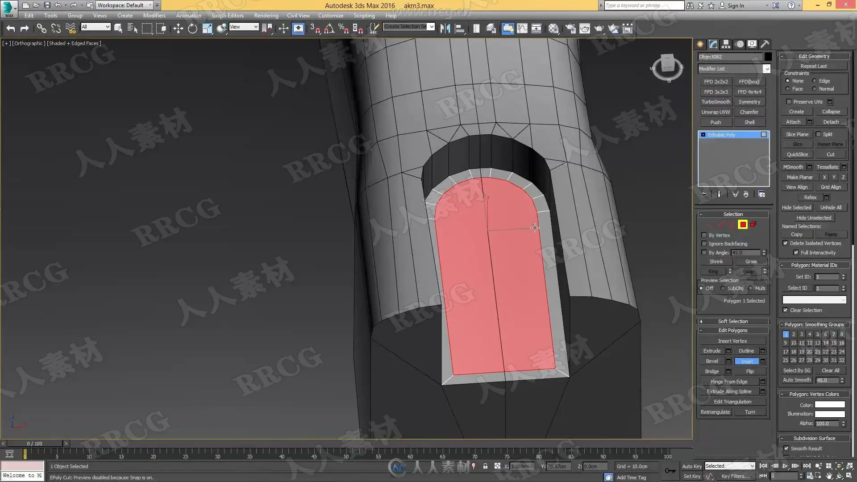Enable Ignore Backfacing checkbox

[x=704, y=244]
